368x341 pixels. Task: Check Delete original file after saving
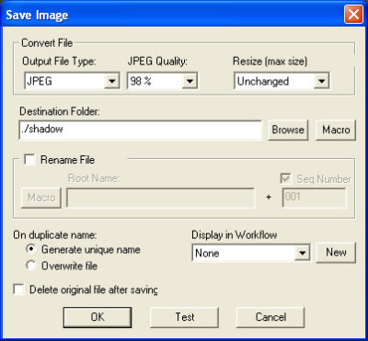coord(19,290)
